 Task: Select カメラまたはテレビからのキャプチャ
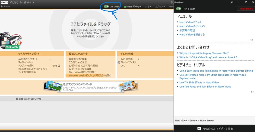click(33, 69)
